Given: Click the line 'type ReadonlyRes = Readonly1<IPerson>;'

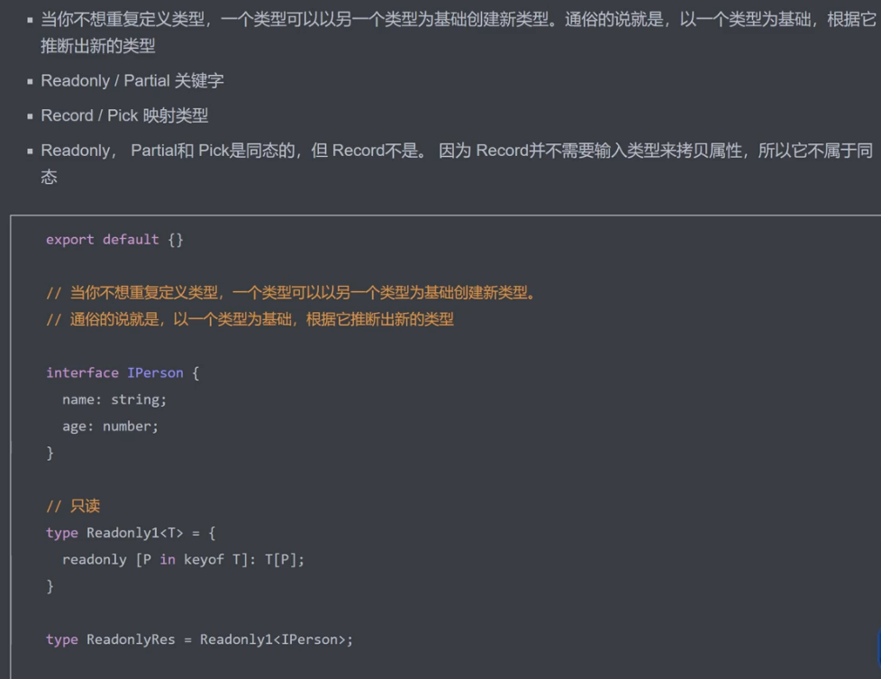Looking at the screenshot, I should coord(199,639).
